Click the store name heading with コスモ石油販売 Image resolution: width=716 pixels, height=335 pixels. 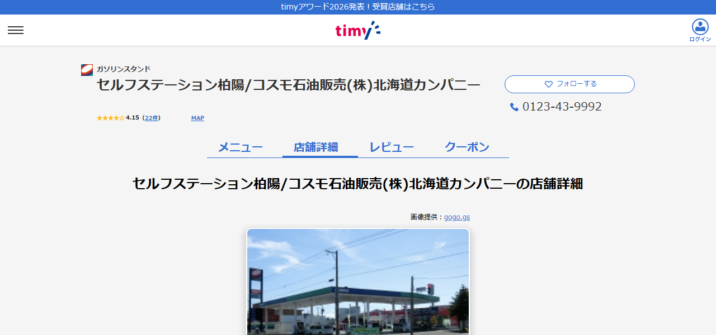289,85
